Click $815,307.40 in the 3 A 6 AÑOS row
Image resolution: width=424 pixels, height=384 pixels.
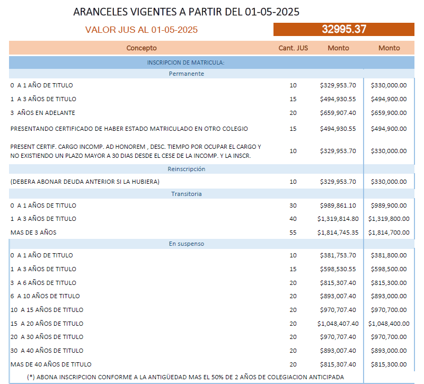pyautogui.click(x=338, y=283)
